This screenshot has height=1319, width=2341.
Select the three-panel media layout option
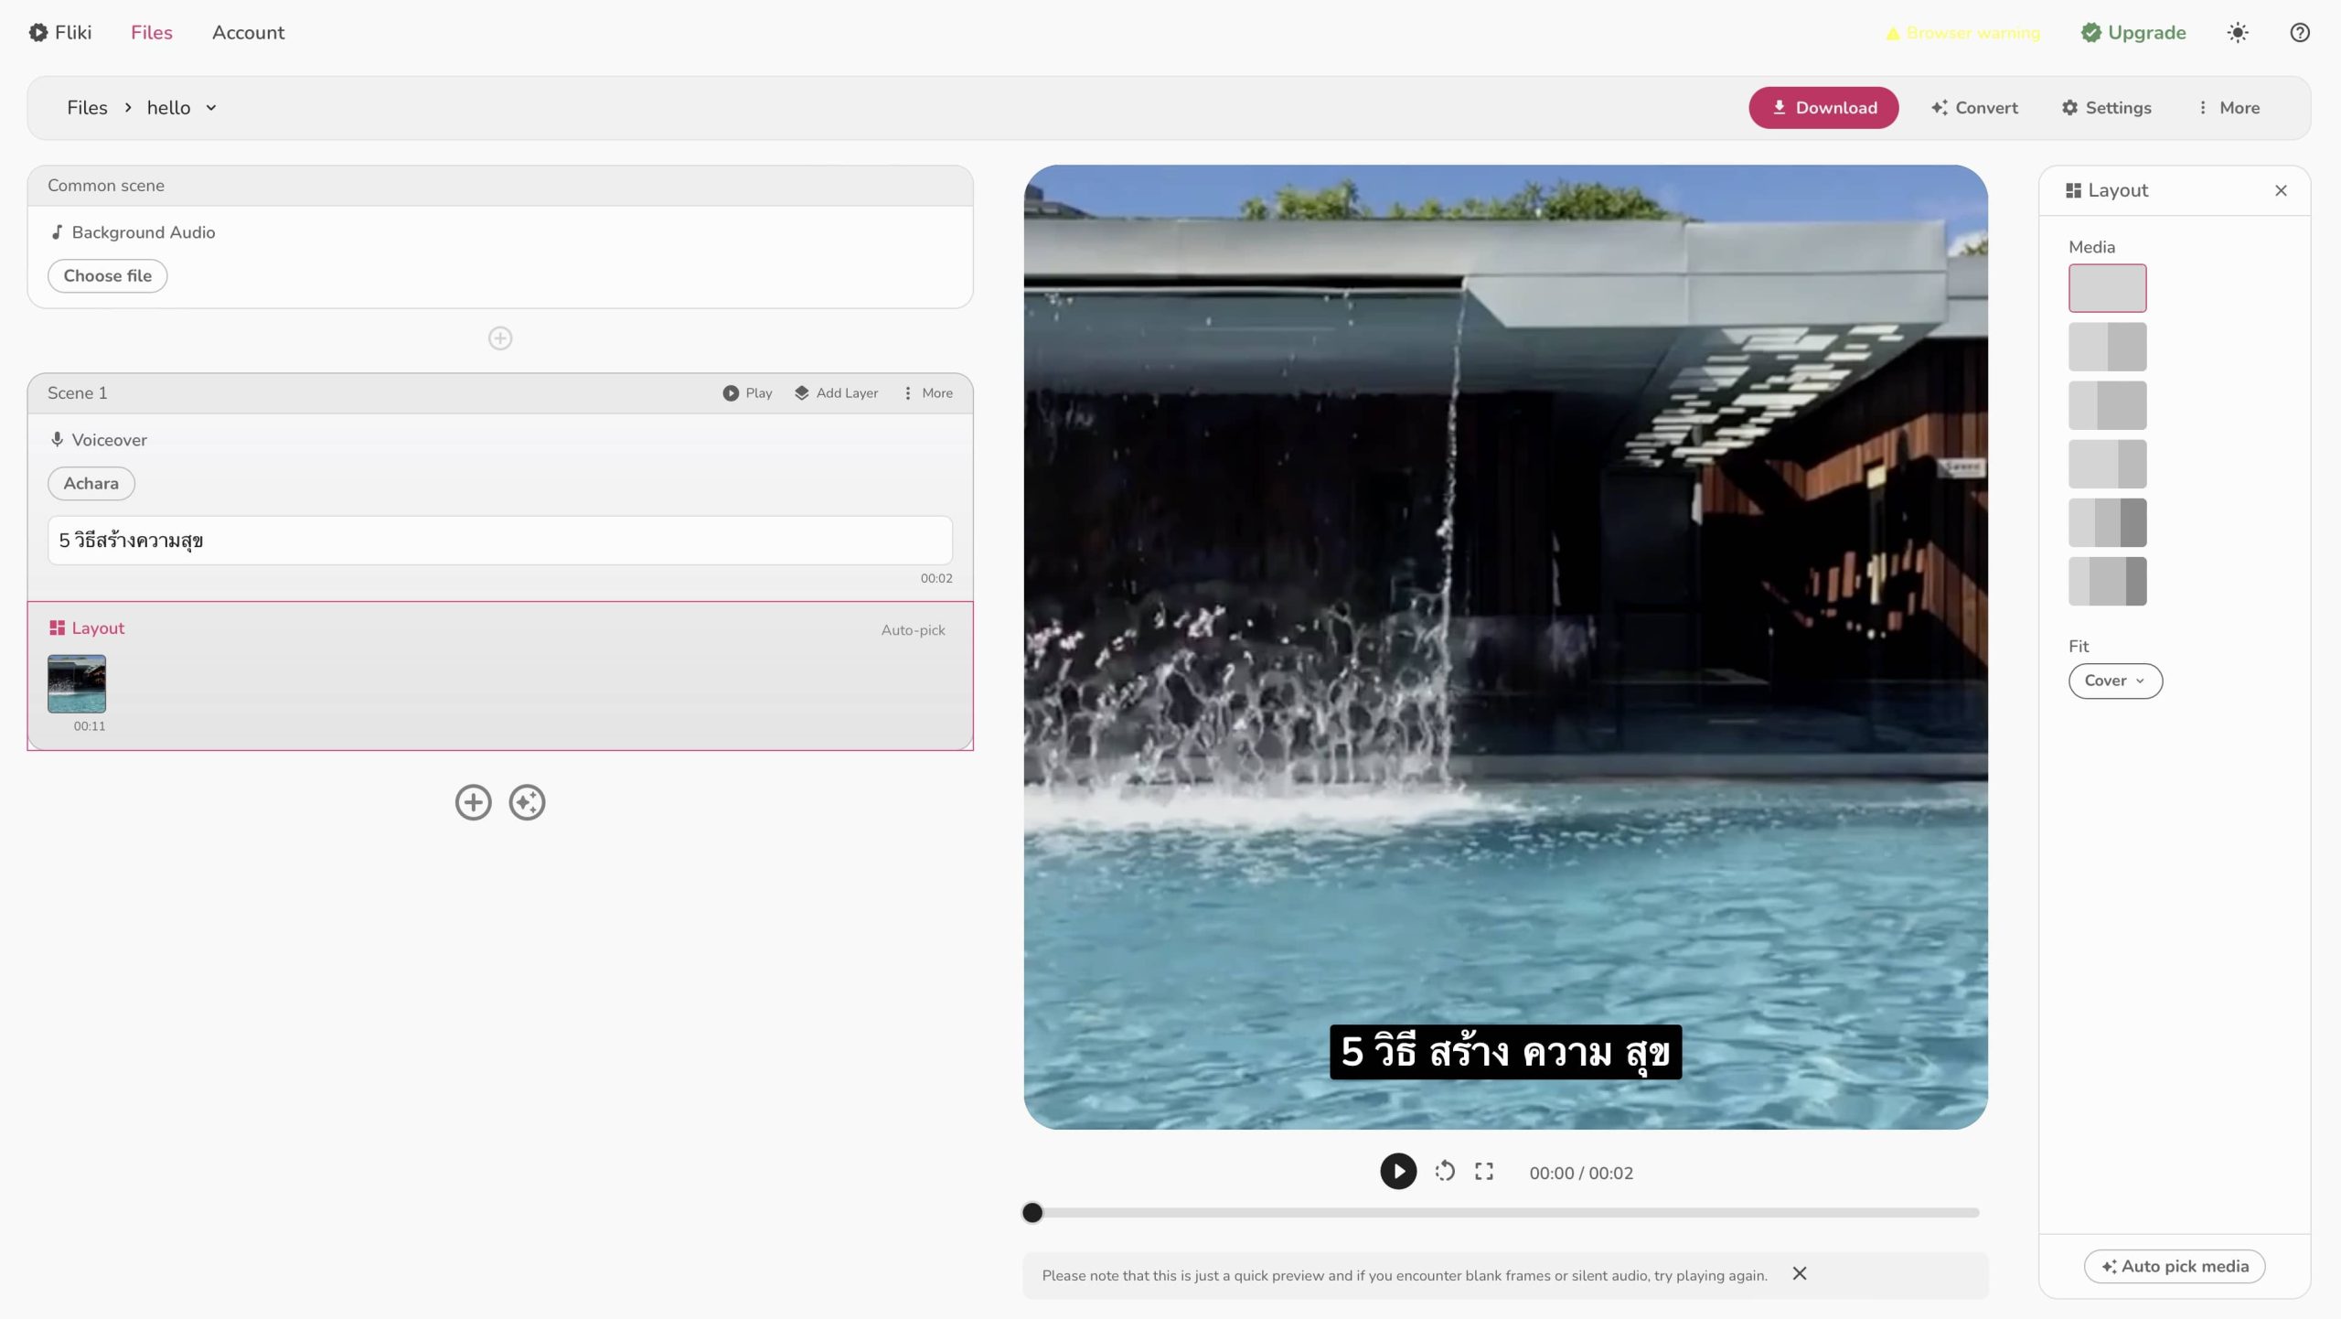pos(2107,522)
